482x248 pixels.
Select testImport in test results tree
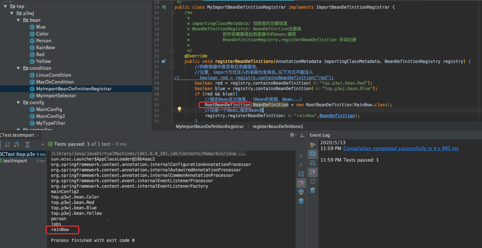pos(15,161)
